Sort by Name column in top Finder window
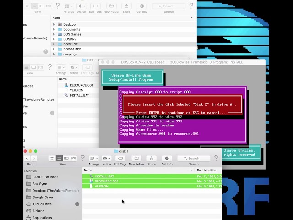293x220 pixels. (x=123, y=18)
